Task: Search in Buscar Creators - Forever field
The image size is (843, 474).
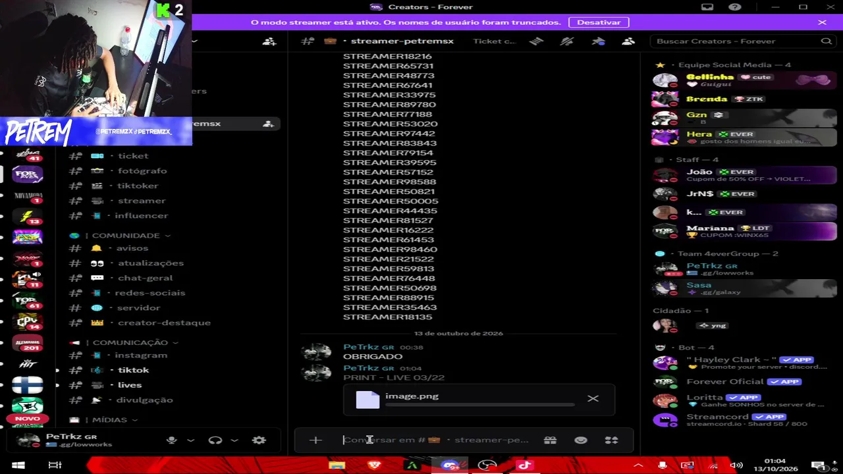Action: click(x=744, y=41)
